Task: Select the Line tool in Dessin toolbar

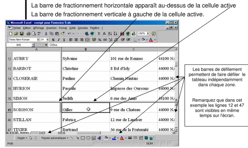Action: point(72,138)
